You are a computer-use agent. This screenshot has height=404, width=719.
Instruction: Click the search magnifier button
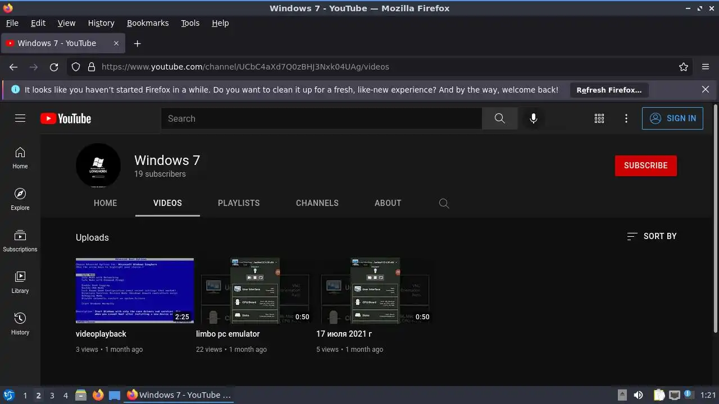coord(499,118)
